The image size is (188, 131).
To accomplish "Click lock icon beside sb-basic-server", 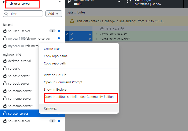I will pos(5,76).
